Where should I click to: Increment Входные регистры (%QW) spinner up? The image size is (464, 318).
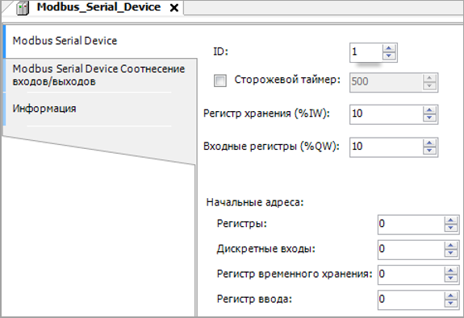[x=429, y=143]
